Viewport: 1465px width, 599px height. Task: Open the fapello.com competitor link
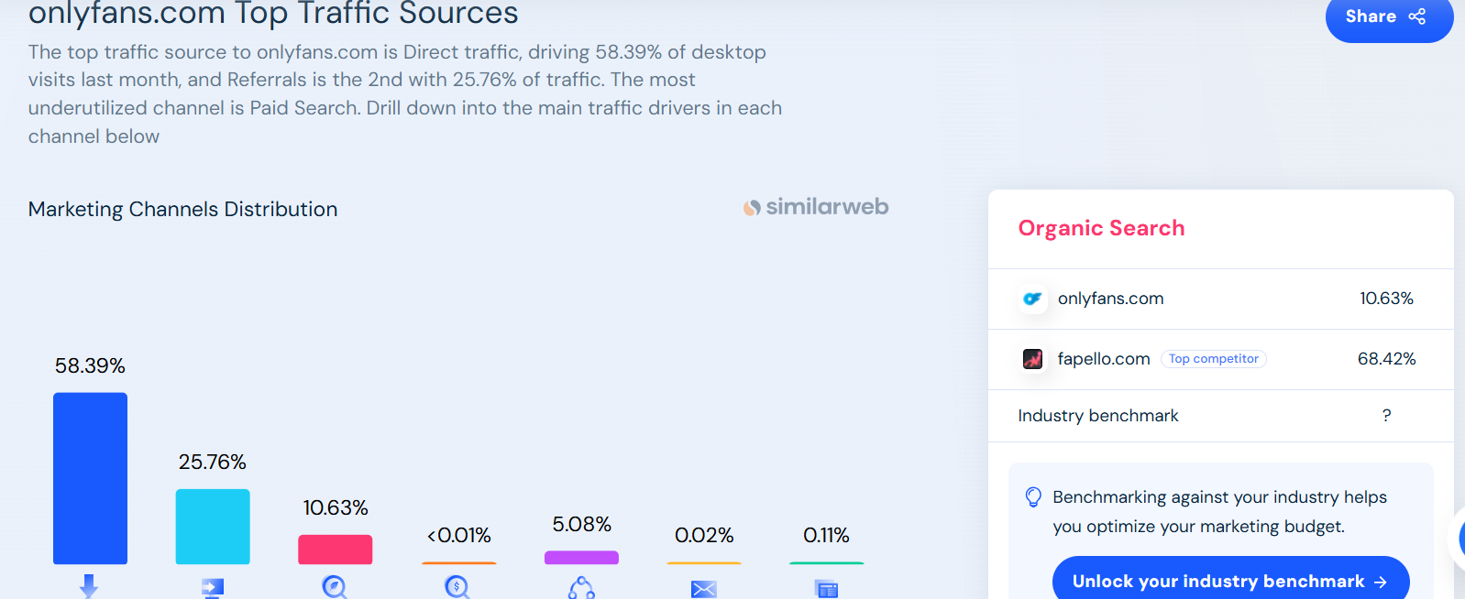[1103, 359]
